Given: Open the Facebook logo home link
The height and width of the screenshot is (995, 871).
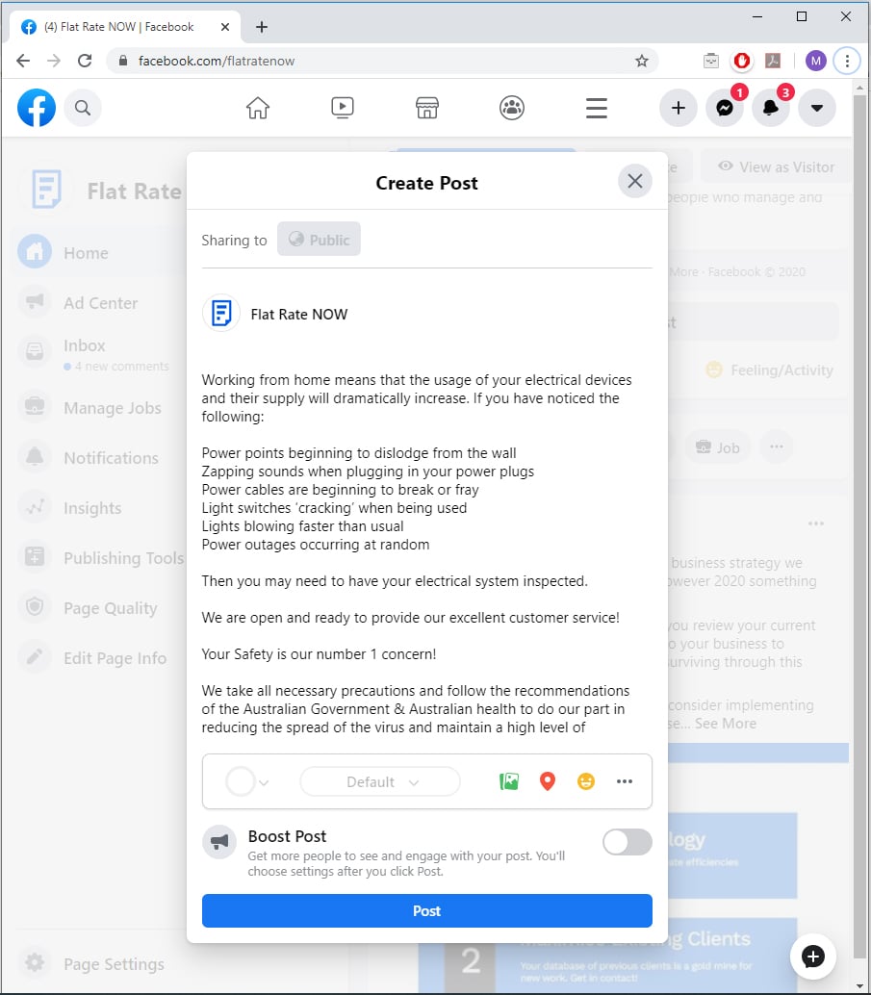Looking at the screenshot, I should pos(37,108).
